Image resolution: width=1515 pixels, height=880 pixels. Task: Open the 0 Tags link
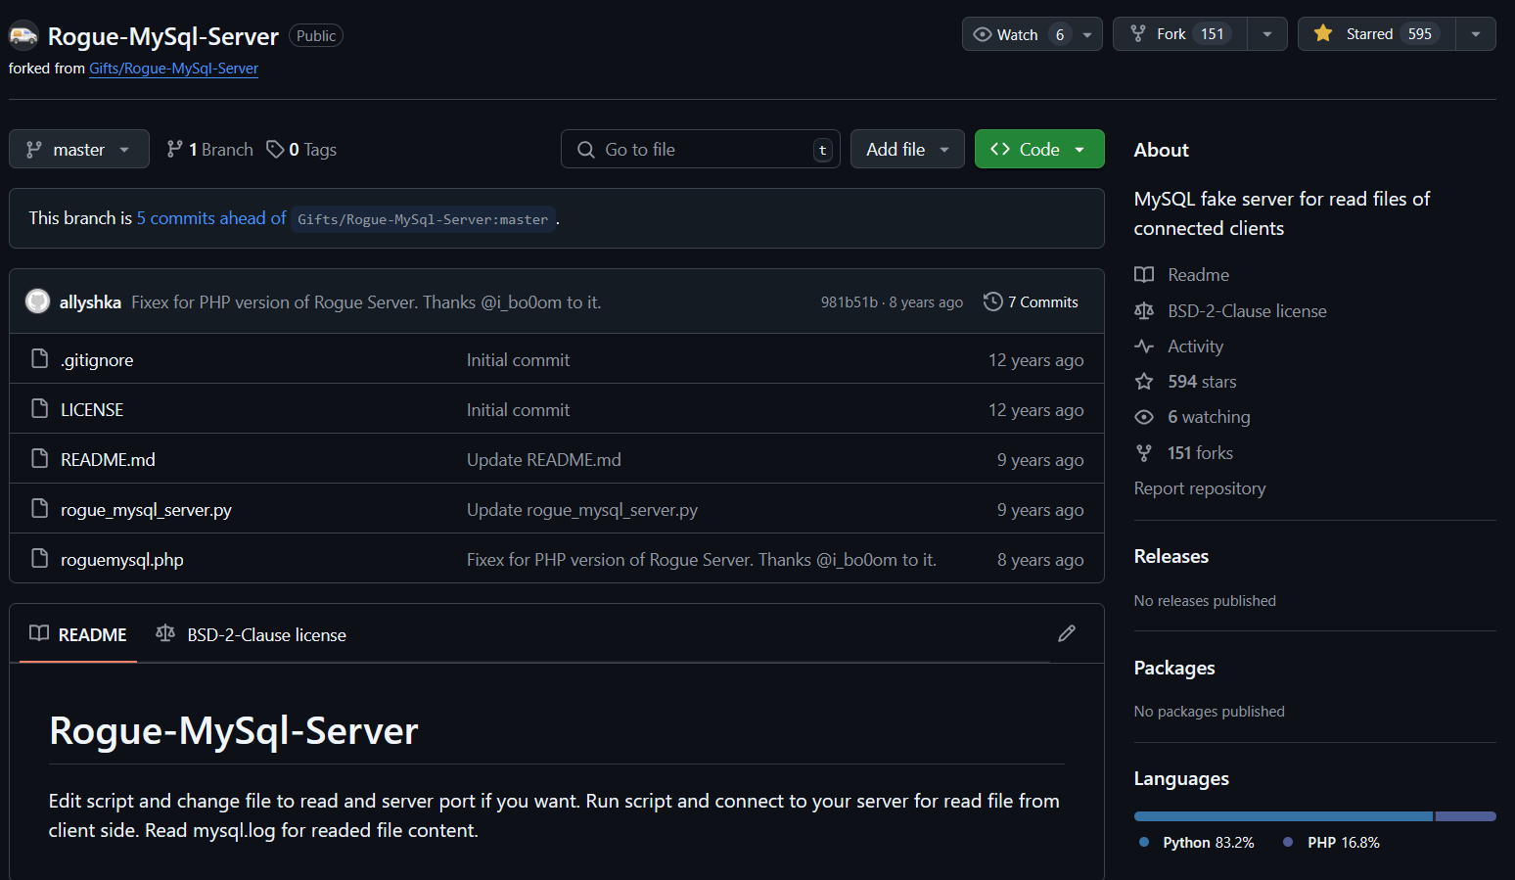[x=301, y=149]
